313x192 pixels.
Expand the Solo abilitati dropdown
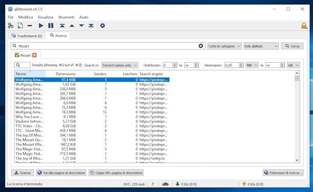pos(261,46)
